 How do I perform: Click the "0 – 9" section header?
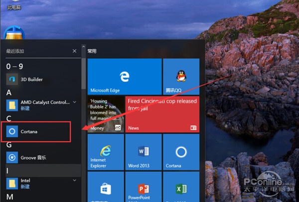14,66
